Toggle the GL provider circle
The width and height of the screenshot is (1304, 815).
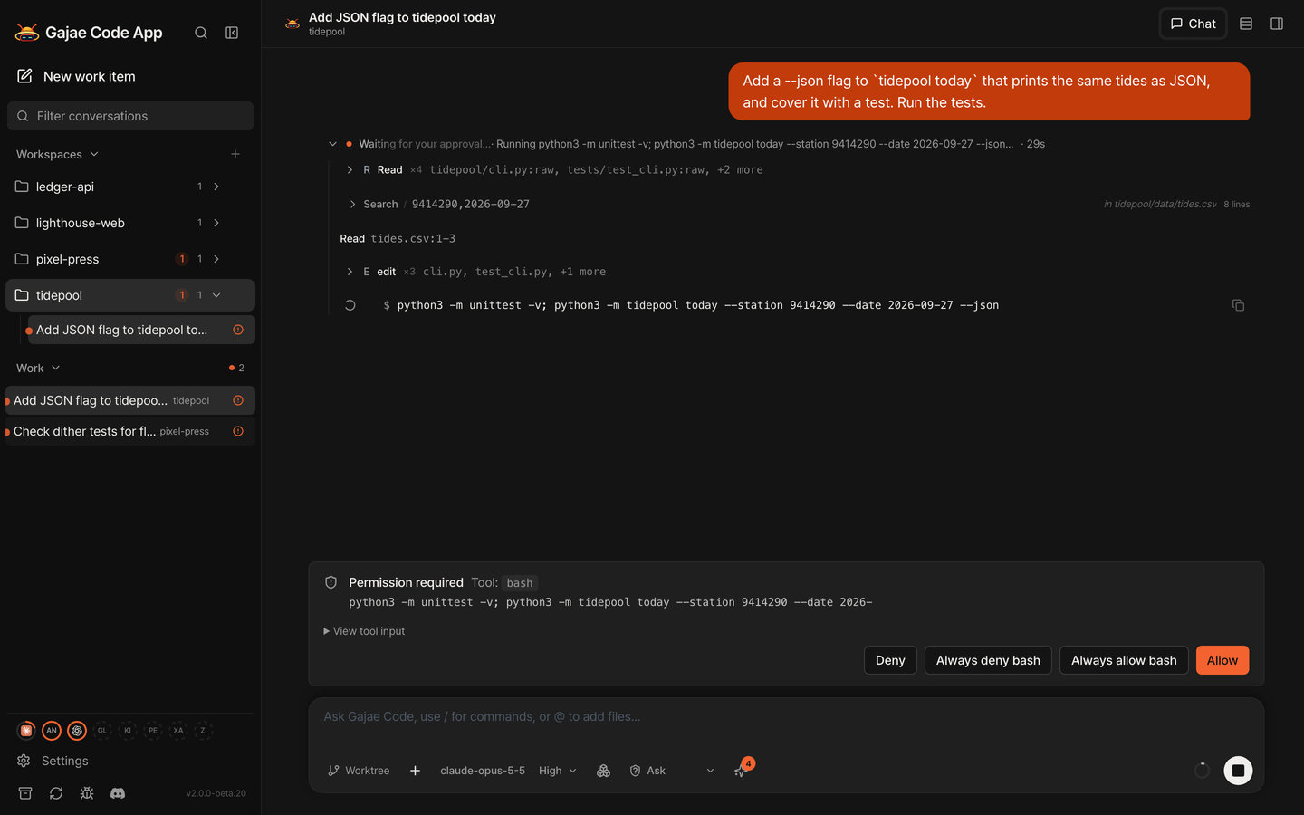coord(102,730)
